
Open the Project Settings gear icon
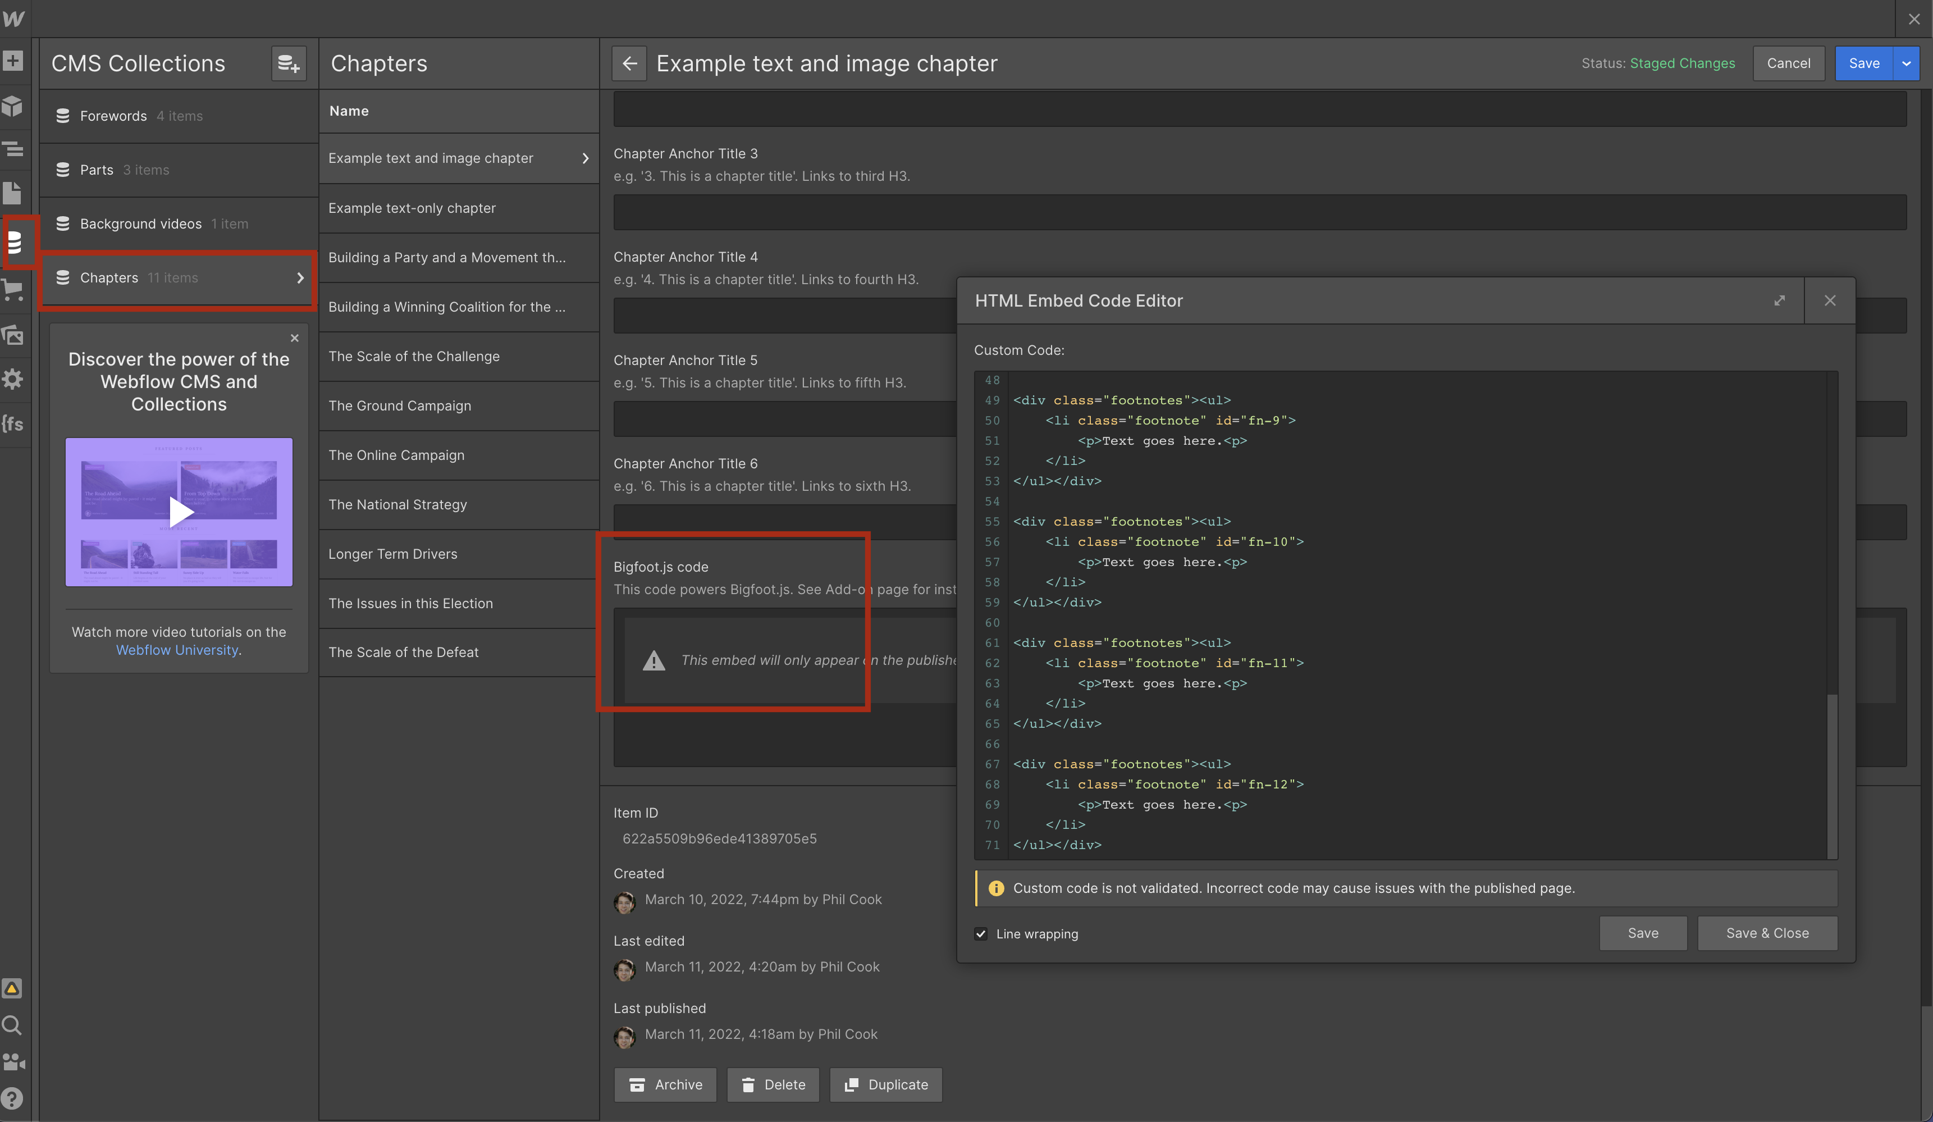point(13,379)
